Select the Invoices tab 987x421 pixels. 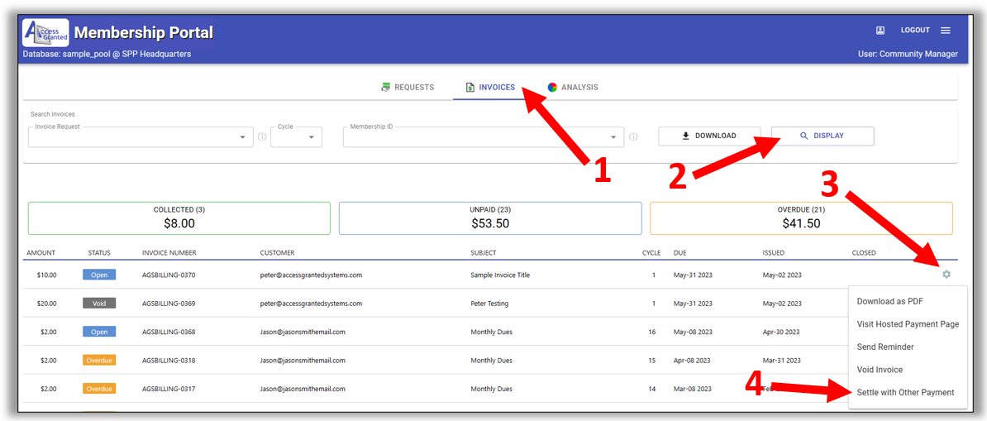[490, 88]
